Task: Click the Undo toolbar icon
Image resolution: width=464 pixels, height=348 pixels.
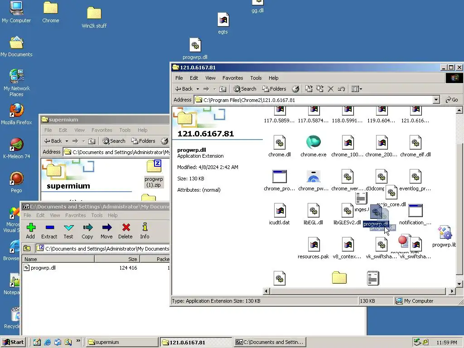Action: [x=341, y=89]
